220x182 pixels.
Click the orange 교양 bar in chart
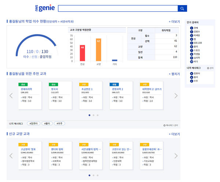(99, 50)
